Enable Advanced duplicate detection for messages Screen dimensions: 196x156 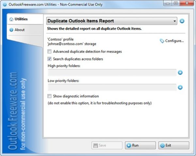49,51
